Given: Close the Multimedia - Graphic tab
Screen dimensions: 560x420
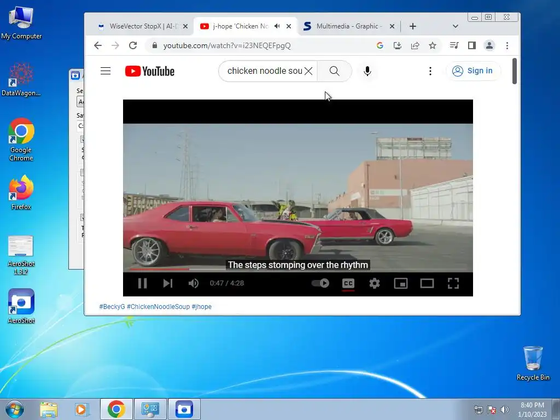Looking at the screenshot, I should (392, 26).
